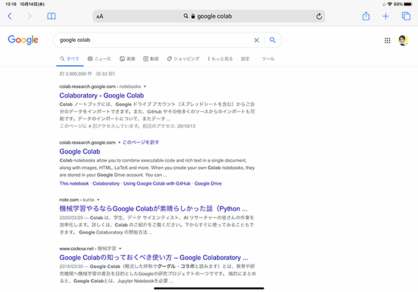Select the すべて results tab
This screenshot has width=418, height=292.
(70, 59)
